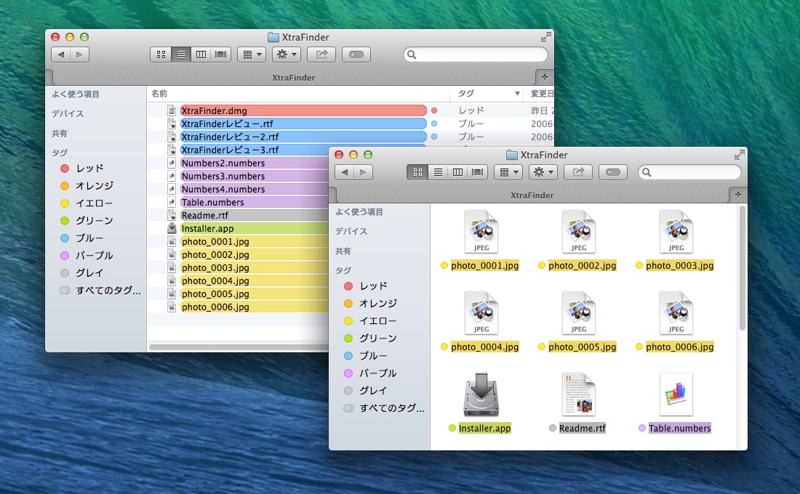This screenshot has height=494, width=800.
Task: Open すべてのタグ… in rear window sidebar
Action: pos(100,291)
